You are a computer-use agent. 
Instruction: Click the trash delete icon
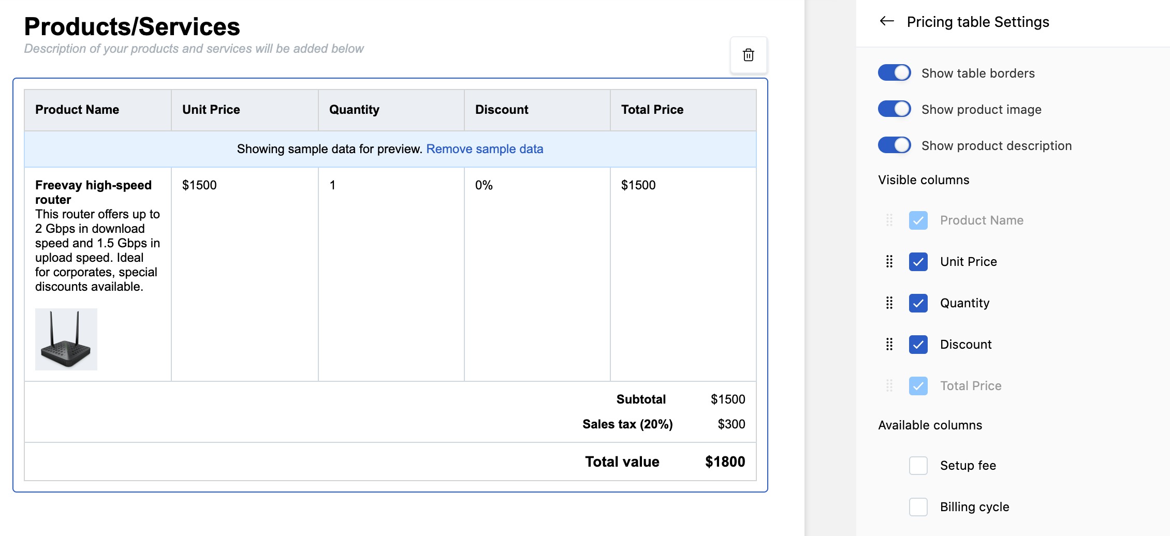click(748, 55)
